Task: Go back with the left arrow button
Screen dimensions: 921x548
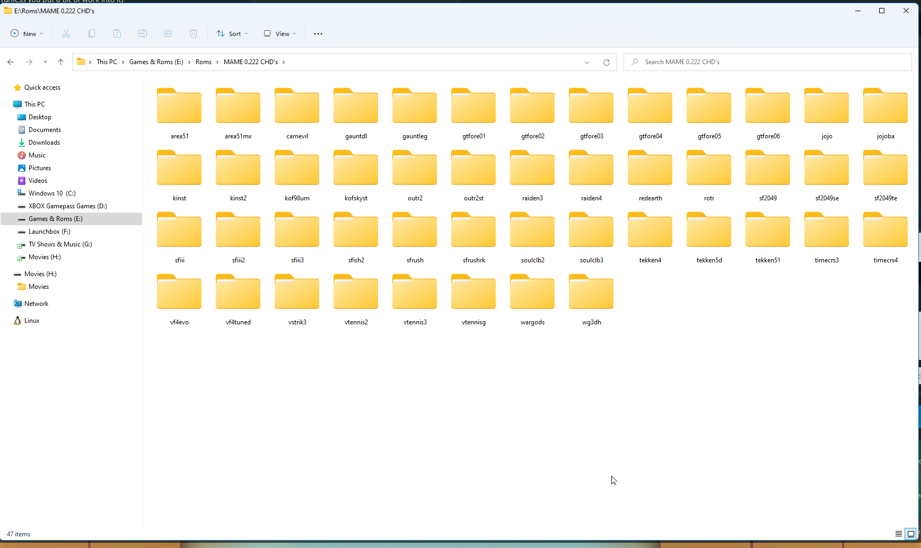Action: [x=11, y=62]
